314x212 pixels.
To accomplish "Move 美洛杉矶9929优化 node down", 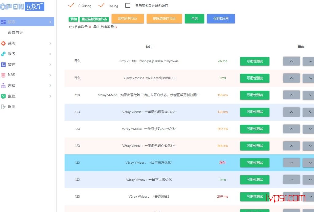I will click(308, 129).
